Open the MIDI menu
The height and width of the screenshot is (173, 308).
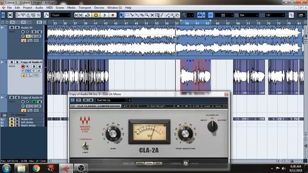(x=49, y=8)
